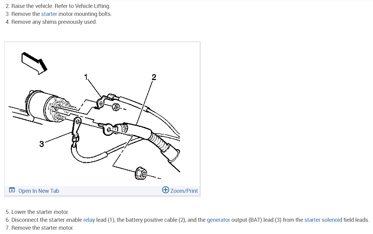Viewport: 373px width, 234px height.
Task: Click the small nut beside the relay lead terminal
Action: click(116, 107)
